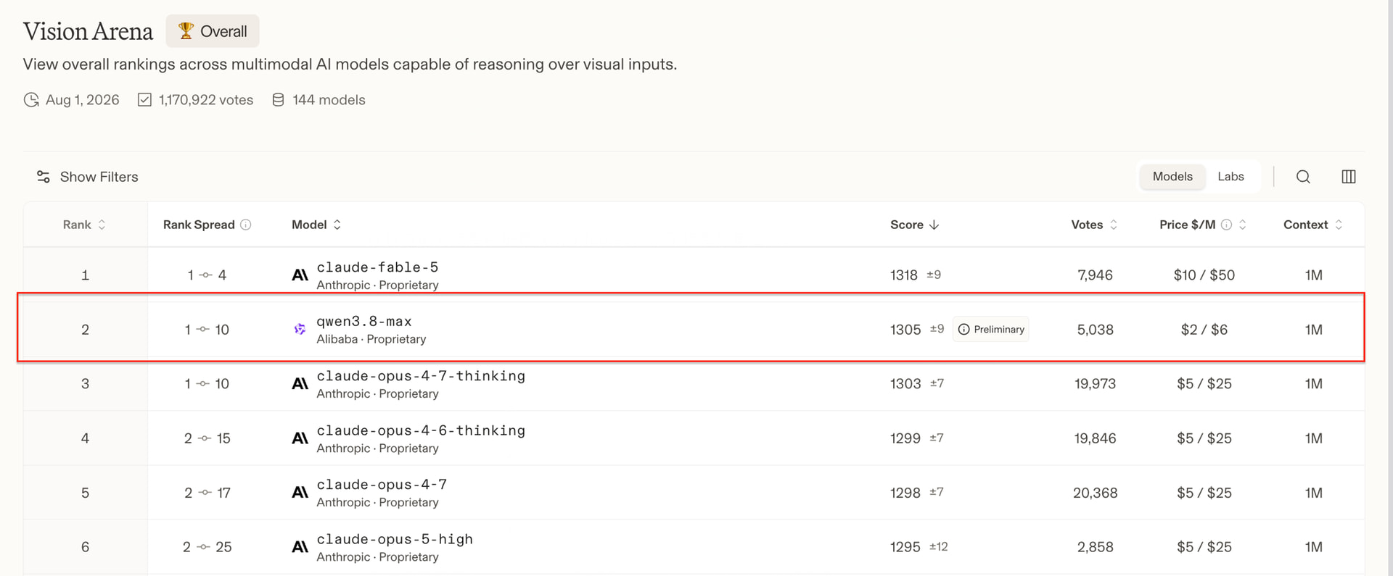The height and width of the screenshot is (576, 1393).
Task: Click the Alibaba logo beside qwen3.8-max
Action: coord(300,330)
